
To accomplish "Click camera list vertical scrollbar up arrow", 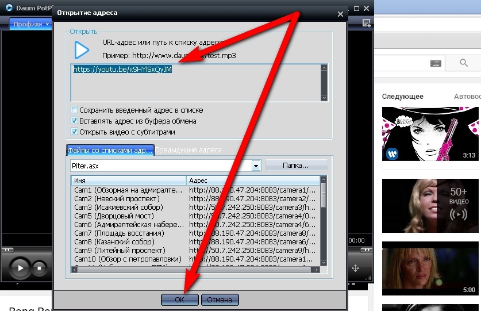I will click(324, 179).
